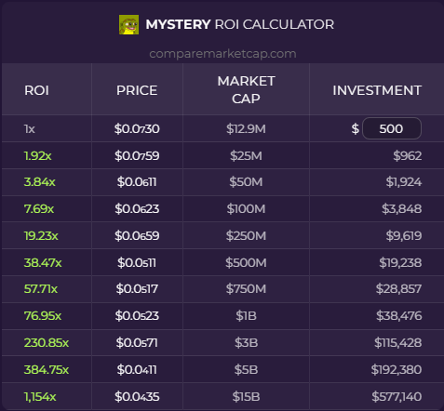
Task: Click the ROI column header
Action: (36, 90)
